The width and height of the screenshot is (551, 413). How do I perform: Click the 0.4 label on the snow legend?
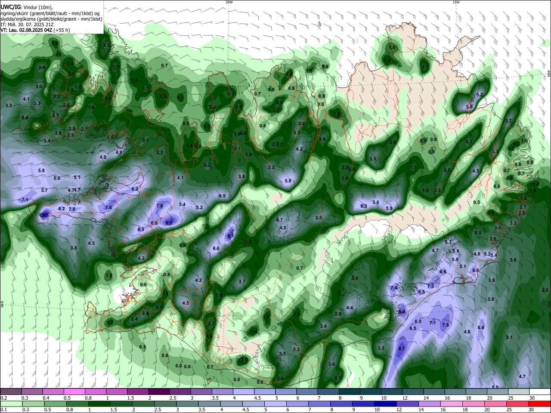[x=46, y=398]
